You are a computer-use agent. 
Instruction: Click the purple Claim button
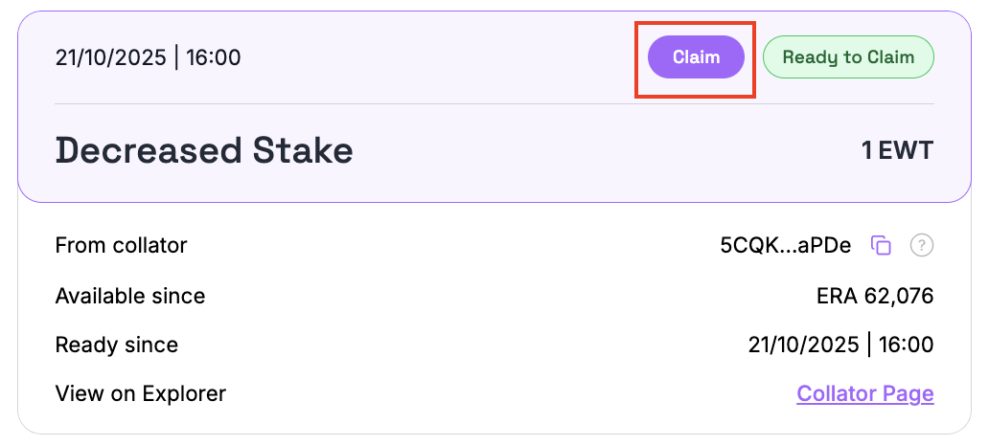click(696, 57)
